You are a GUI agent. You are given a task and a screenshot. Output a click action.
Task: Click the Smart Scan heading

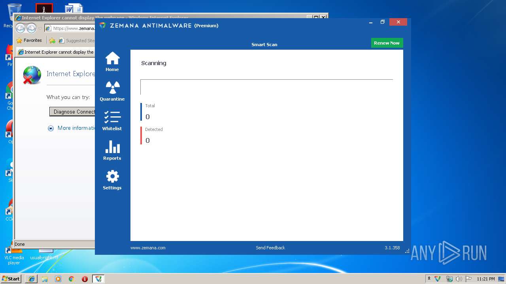pos(264,45)
